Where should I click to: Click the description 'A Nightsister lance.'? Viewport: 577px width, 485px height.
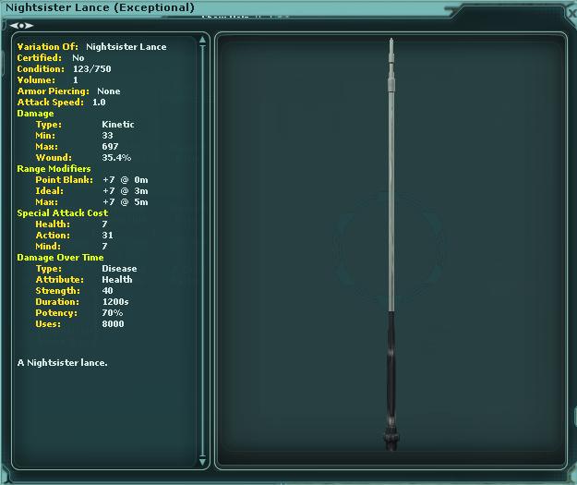62,363
